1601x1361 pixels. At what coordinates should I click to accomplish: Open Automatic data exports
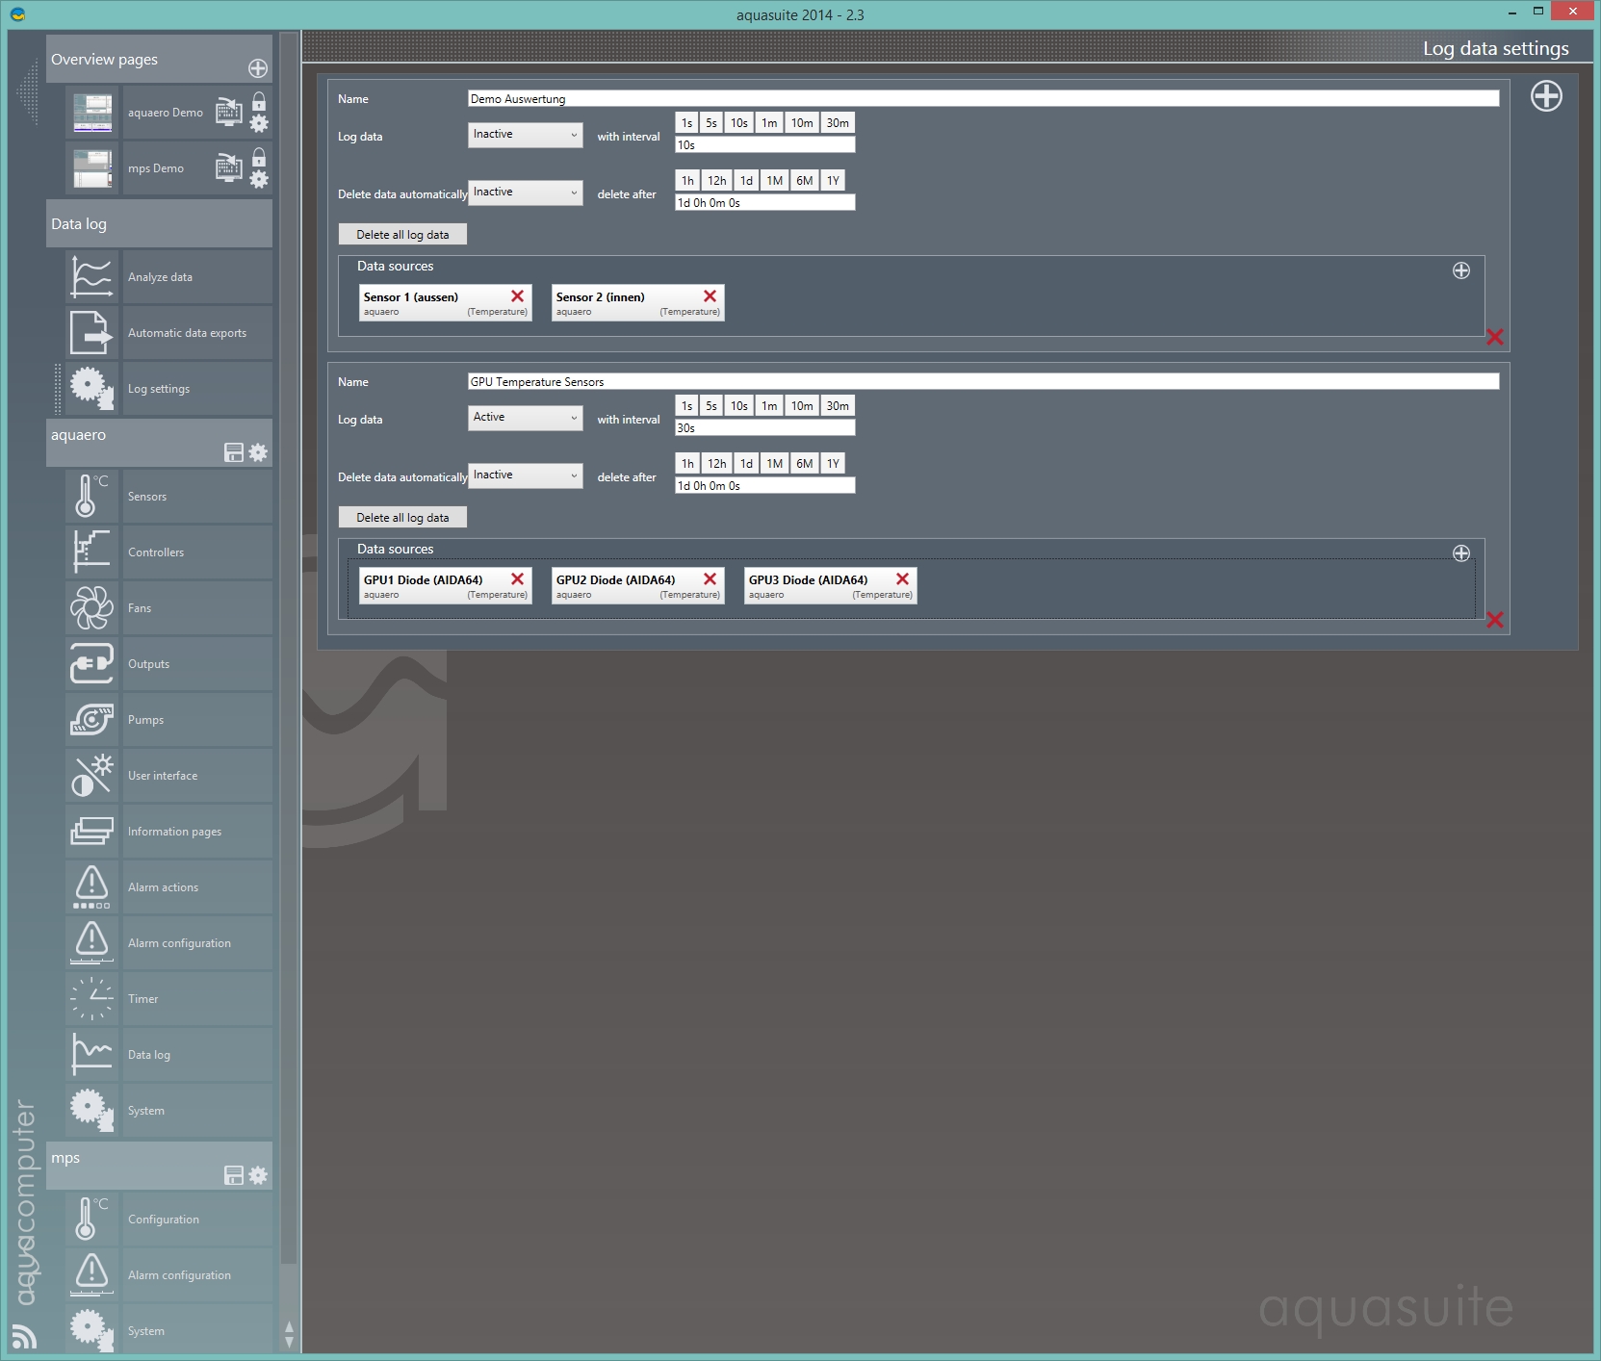pyautogui.click(x=169, y=333)
